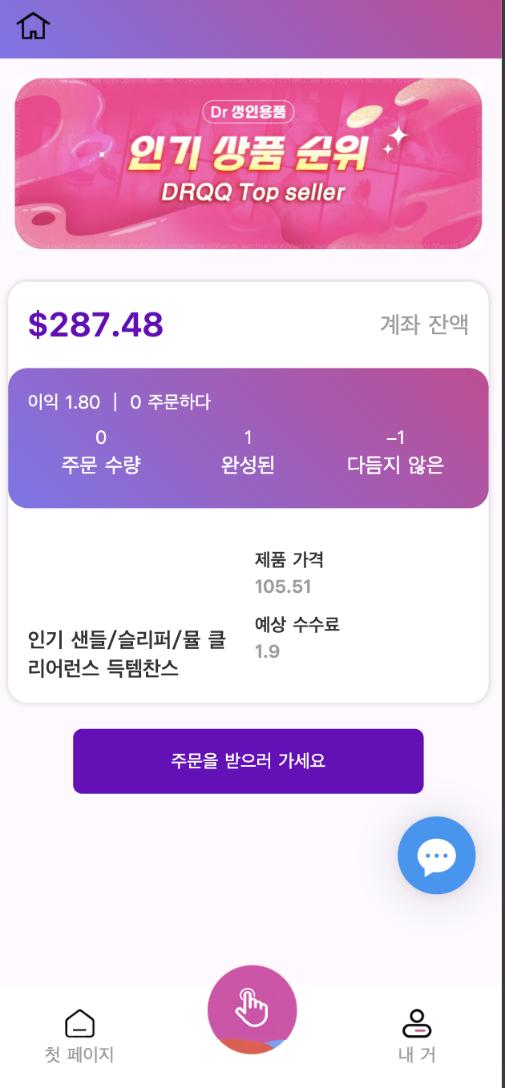The height and width of the screenshot is (1088, 505).
Task: Click the 예상 수수료 1.9 value
Action: coord(268,651)
